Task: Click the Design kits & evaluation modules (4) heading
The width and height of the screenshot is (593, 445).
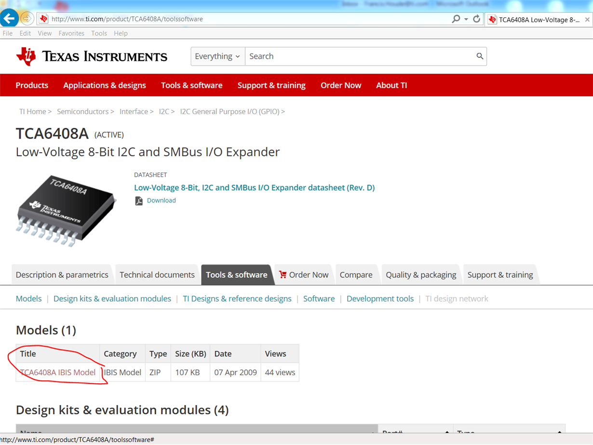Action: click(122, 410)
